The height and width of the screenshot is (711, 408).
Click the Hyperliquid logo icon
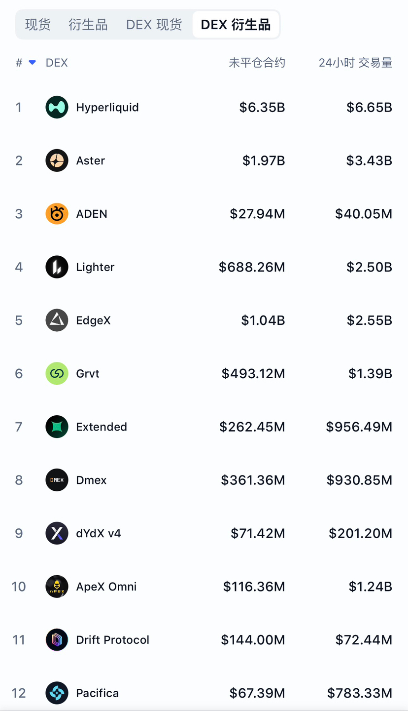coord(57,107)
